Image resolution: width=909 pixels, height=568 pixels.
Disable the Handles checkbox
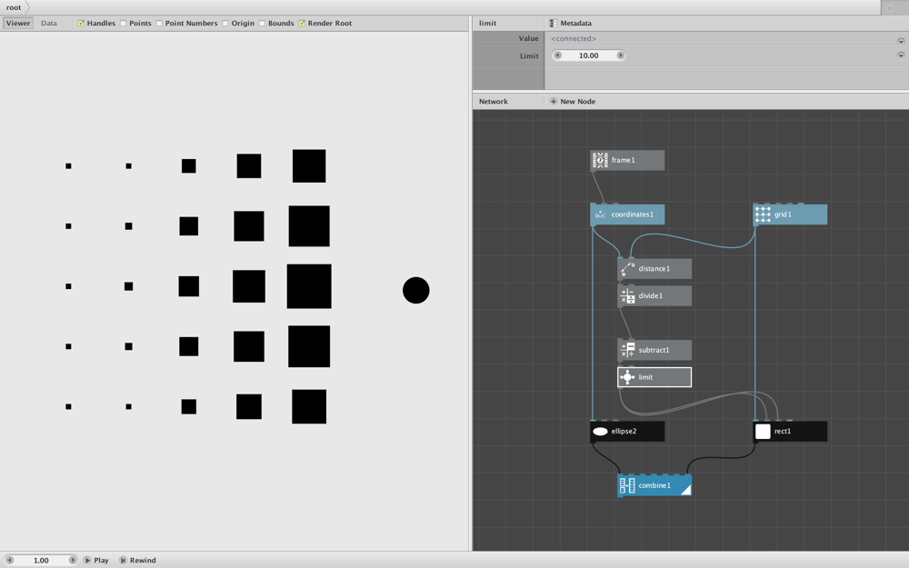[81, 24]
